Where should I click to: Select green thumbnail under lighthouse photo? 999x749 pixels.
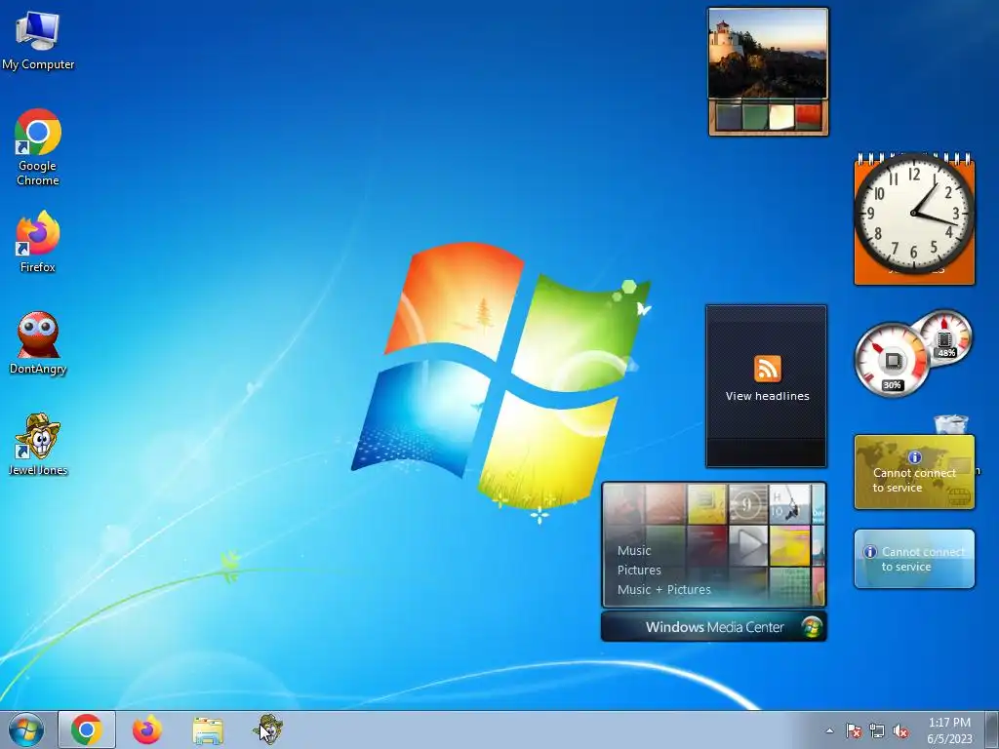(755, 117)
